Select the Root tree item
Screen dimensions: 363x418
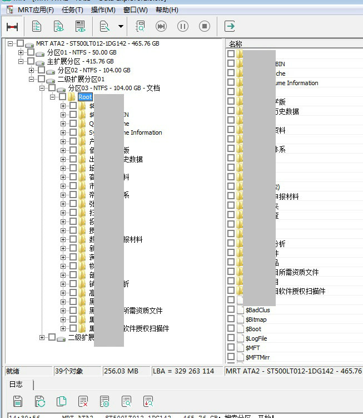(x=85, y=97)
